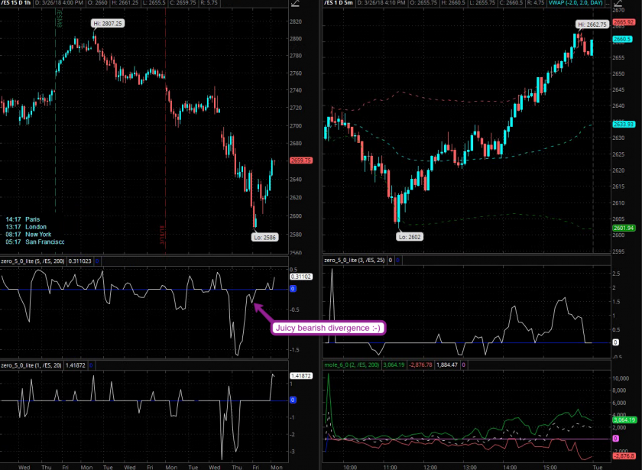Image resolution: width=642 pixels, height=470 pixels.
Task: Click the mole_6_0 (2, /ES, 200) study title
Action: point(353,366)
